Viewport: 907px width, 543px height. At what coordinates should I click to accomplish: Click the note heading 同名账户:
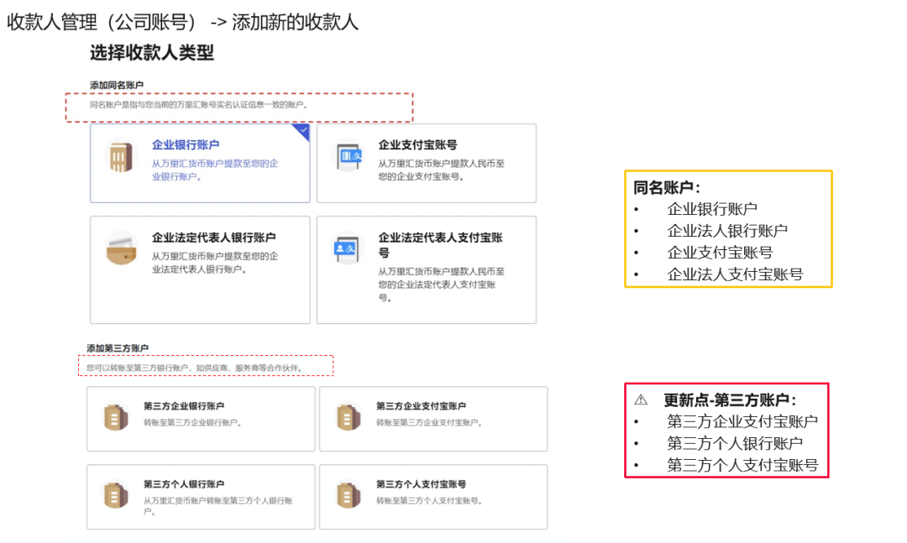pyautogui.click(x=667, y=187)
